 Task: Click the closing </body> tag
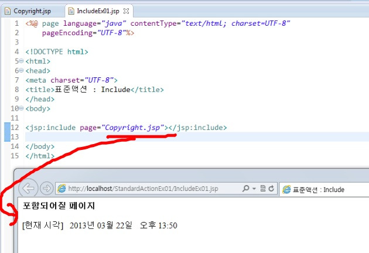coord(40,146)
